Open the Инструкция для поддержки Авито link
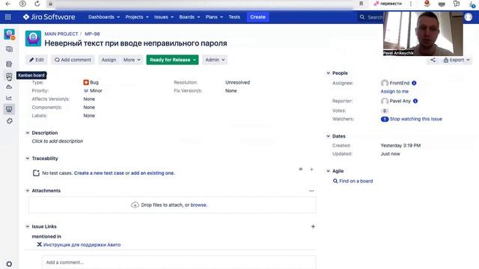Image resolution: width=479 pixels, height=269 pixels. (x=82, y=244)
